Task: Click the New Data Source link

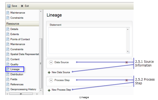Action: [x=61, y=72]
